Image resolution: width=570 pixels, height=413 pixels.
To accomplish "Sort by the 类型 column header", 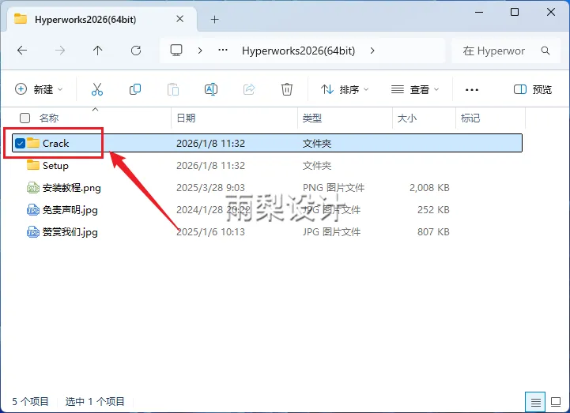I will (x=312, y=118).
